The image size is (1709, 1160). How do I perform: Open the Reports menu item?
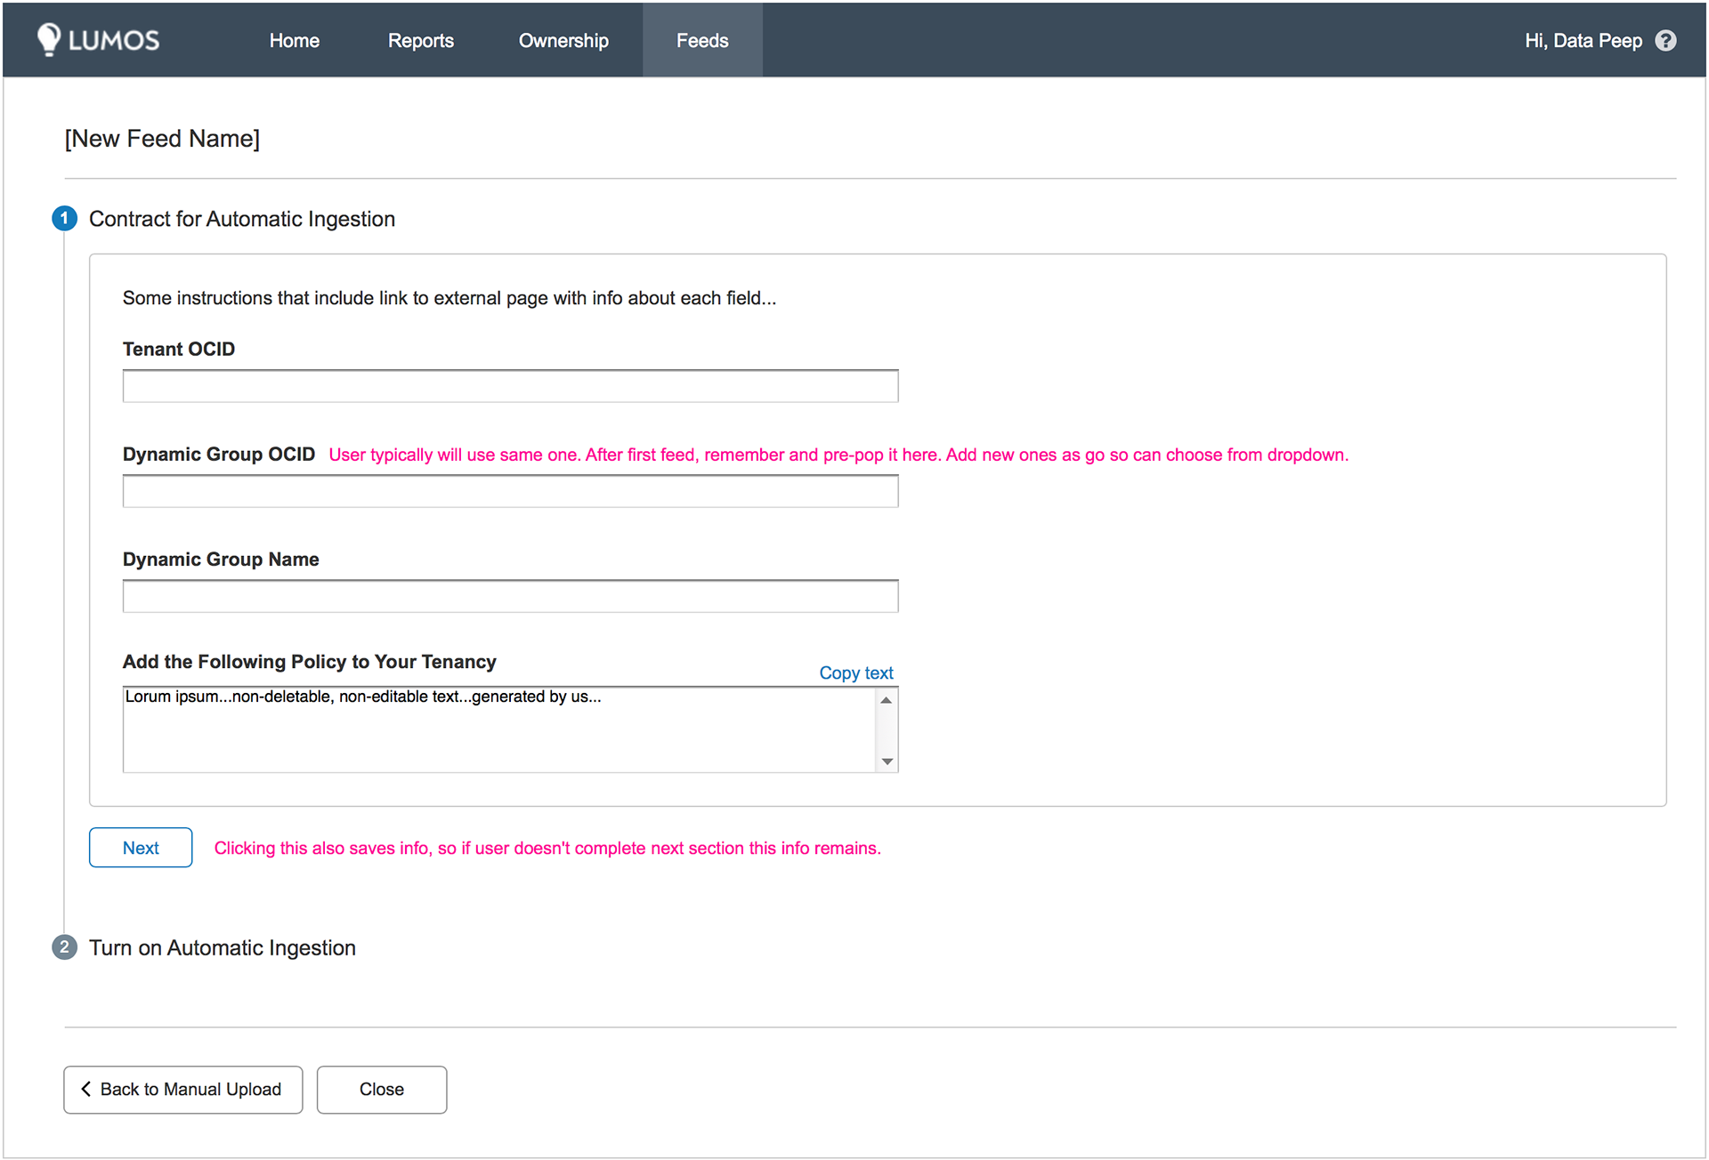coord(420,41)
